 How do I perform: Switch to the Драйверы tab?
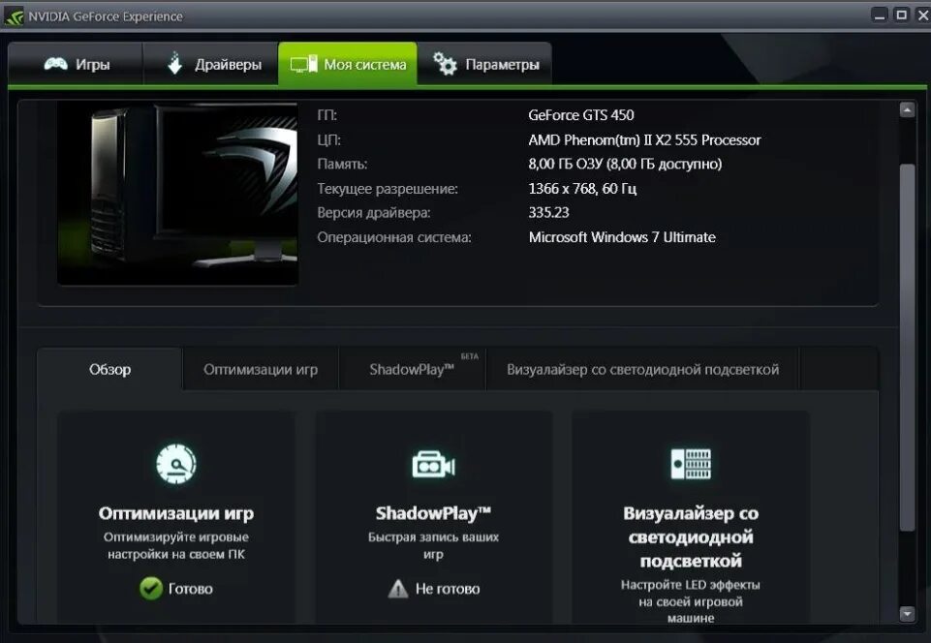[x=211, y=64]
